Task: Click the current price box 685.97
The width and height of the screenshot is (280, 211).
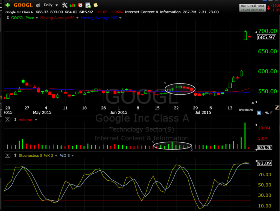Action: click(x=266, y=37)
